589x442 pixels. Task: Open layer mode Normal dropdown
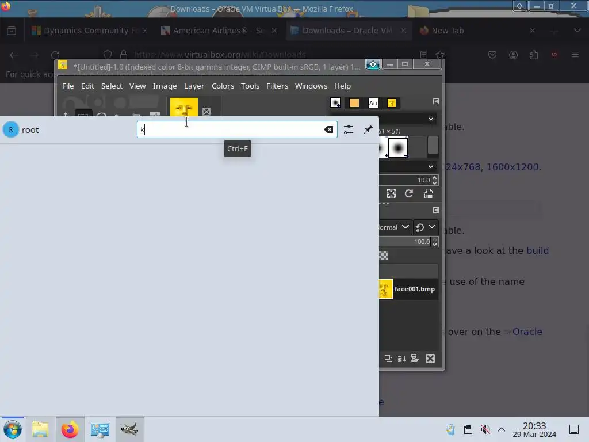[x=395, y=227]
